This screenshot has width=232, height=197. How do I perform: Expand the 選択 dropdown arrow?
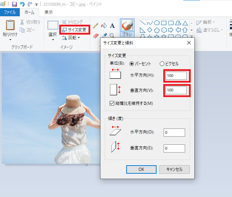(53, 40)
